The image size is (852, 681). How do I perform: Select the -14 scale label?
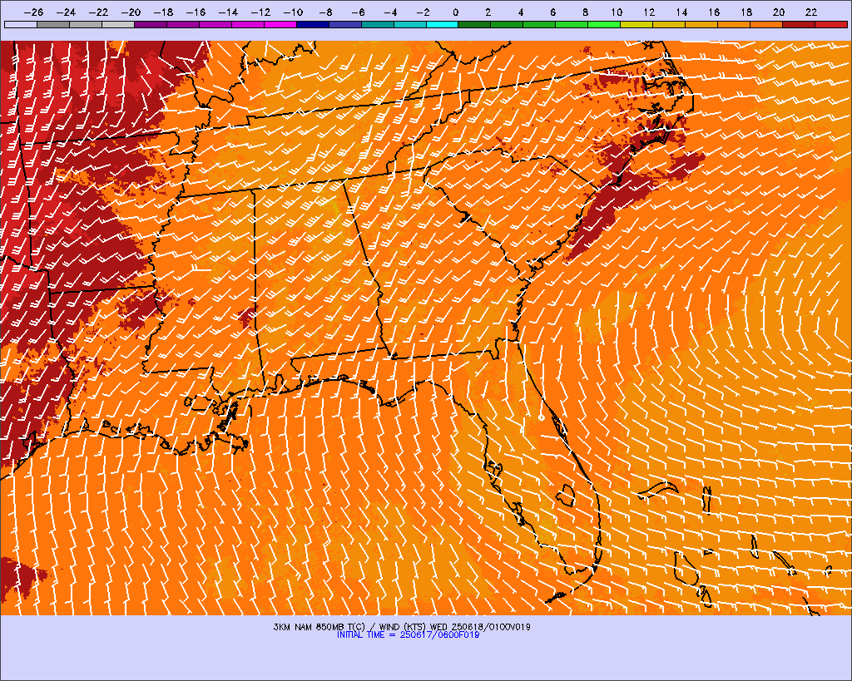pyautogui.click(x=229, y=12)
